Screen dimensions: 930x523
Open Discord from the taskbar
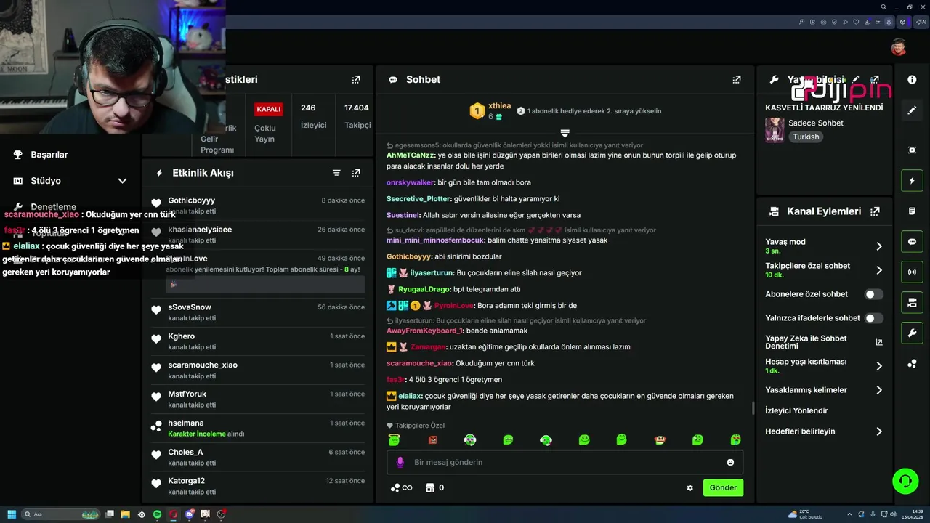click(189, 514)
